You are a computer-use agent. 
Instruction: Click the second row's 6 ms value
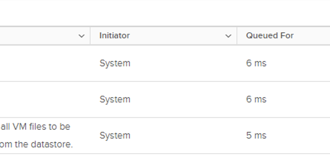click(256, 99)
